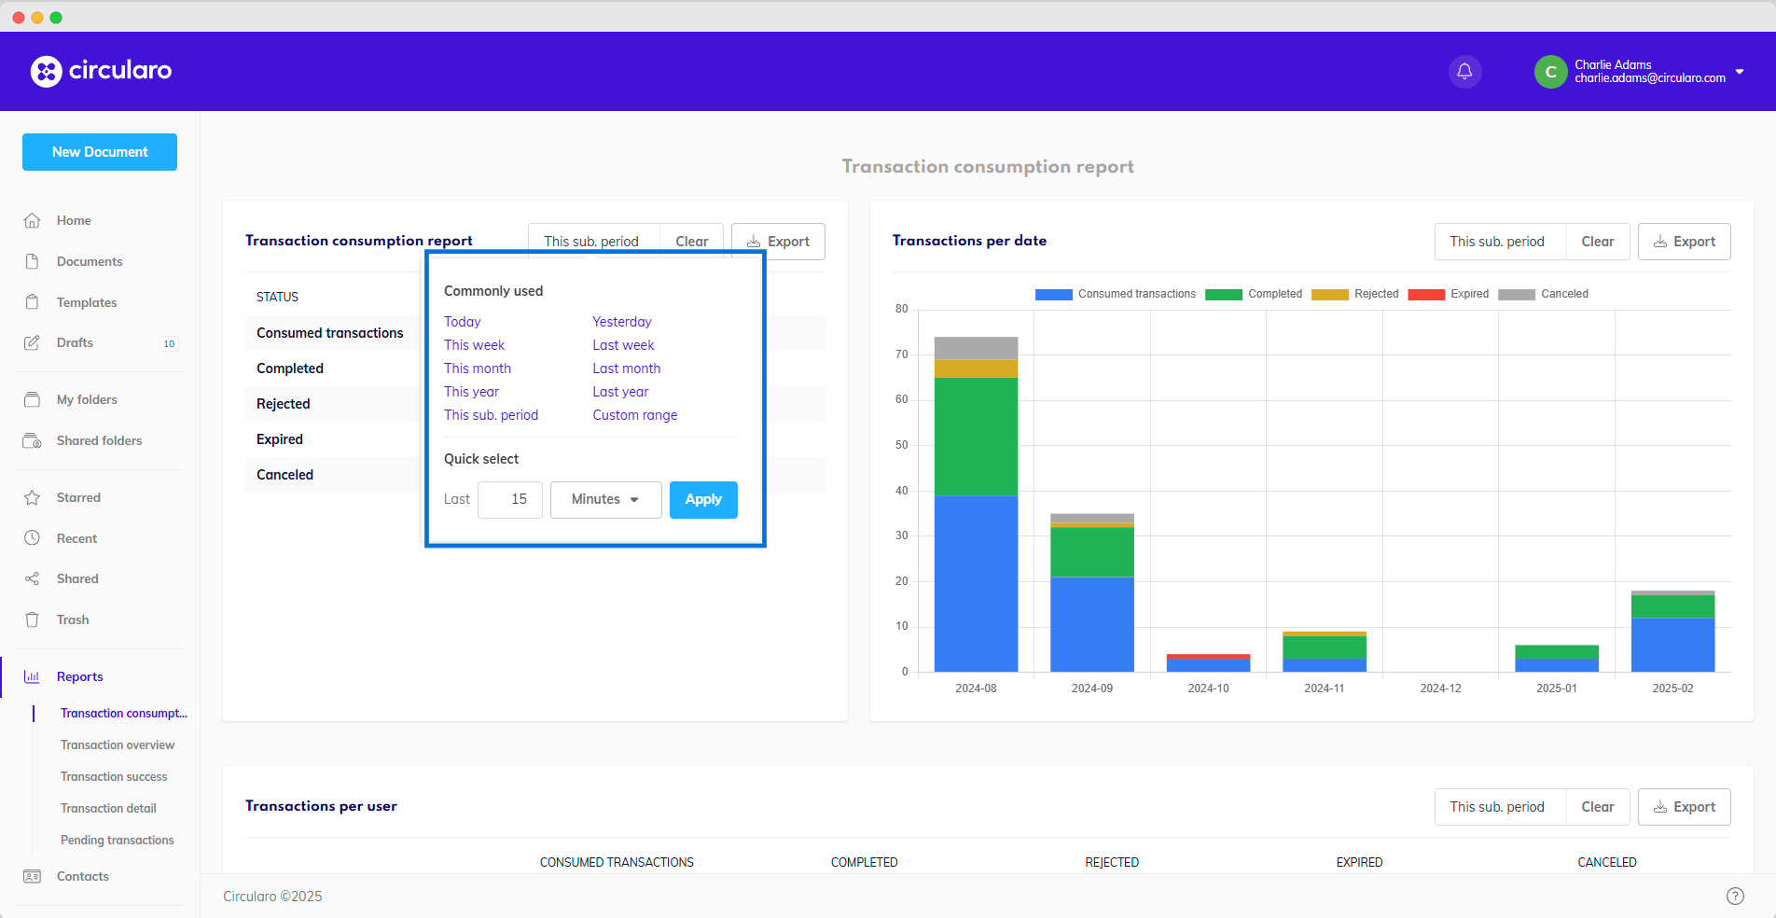Click the Starred star icon in sidebar
This screenshot has height=918, width=1776.
tap(32, 497)
